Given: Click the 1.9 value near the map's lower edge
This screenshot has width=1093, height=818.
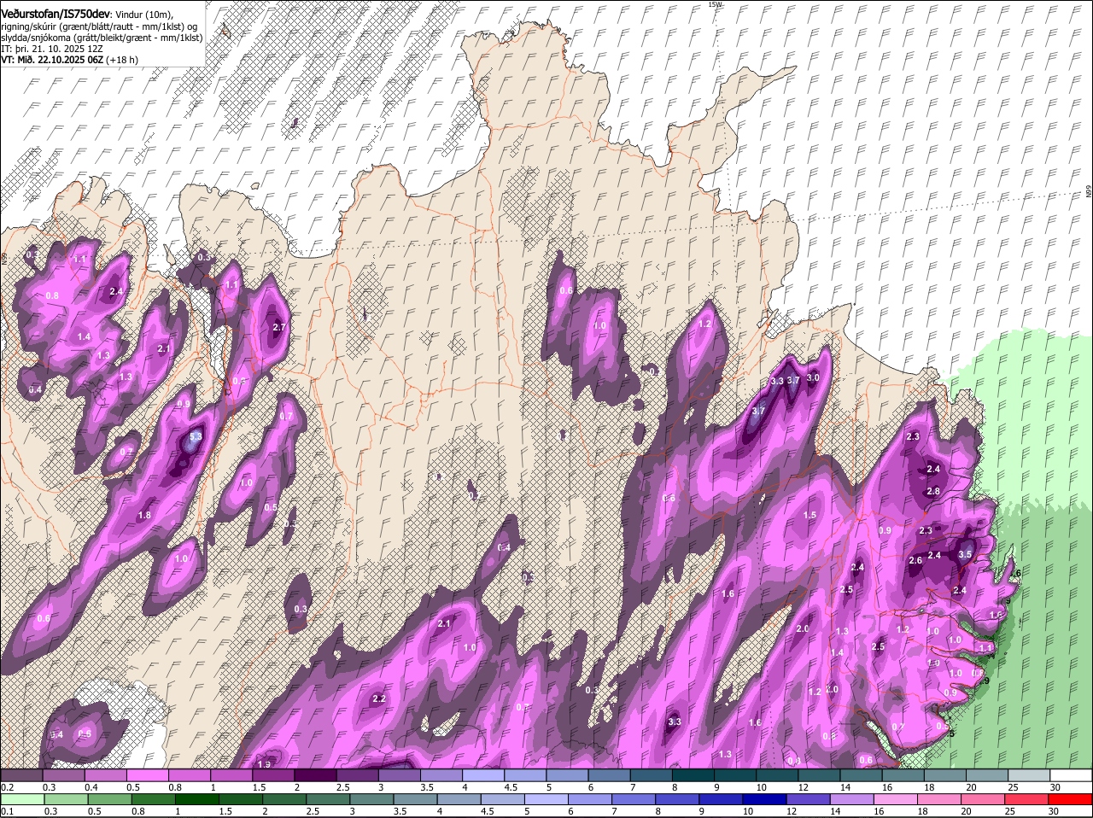Looking at the screenshot, I should tap(264, 763).
